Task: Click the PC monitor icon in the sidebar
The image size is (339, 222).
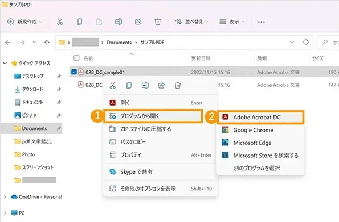Action: point(14,213)
